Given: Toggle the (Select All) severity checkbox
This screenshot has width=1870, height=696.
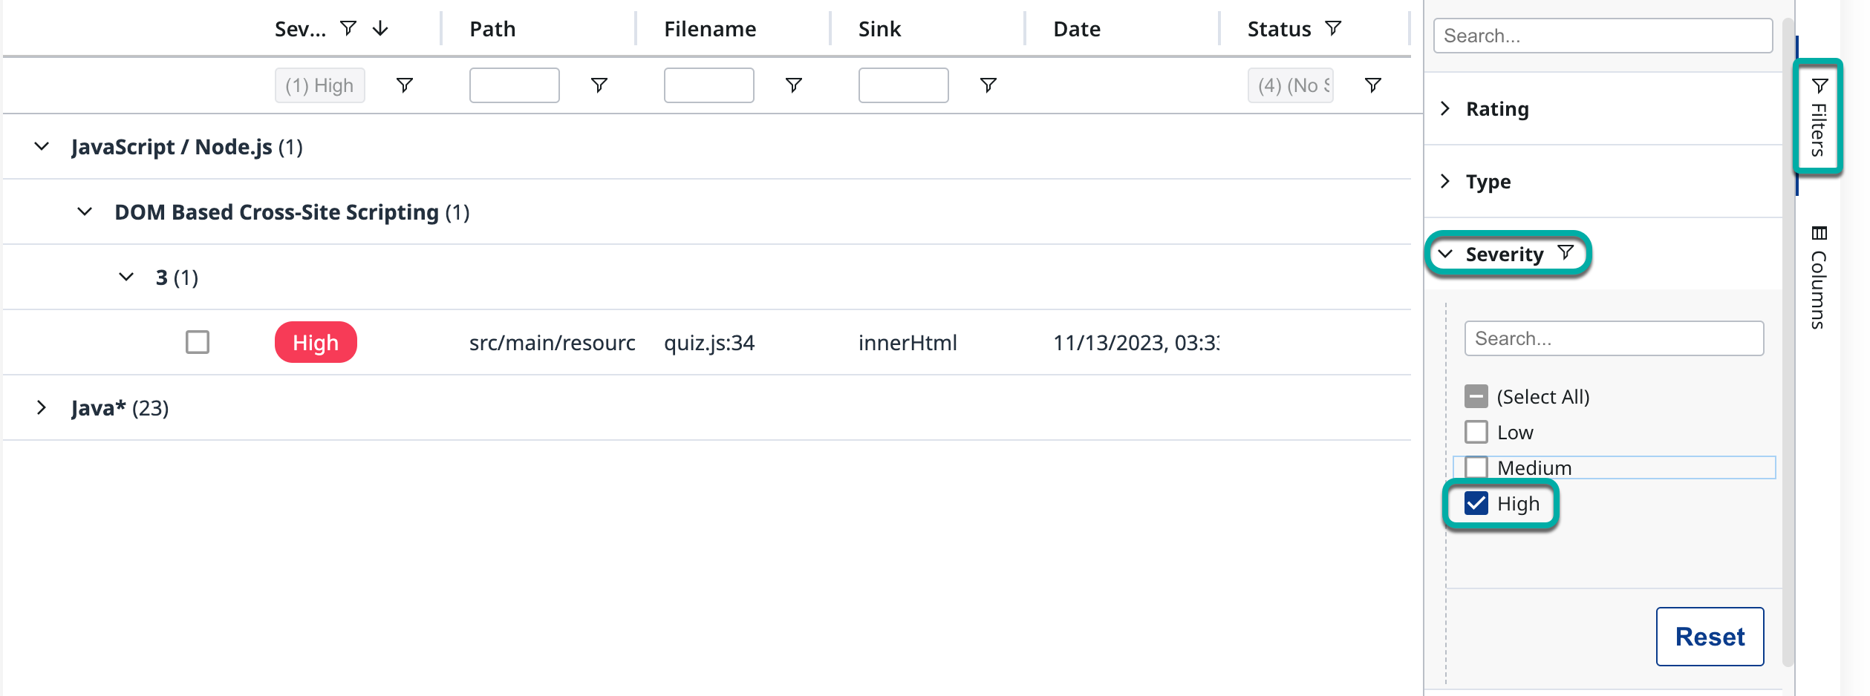Looking at the screenshot, I should [1476, 396].
